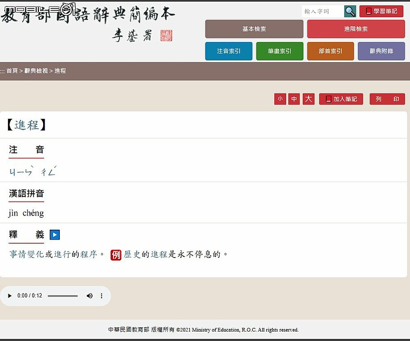Open 學習筆記 learning notes
This screenshot has width=410, height=341.
click(x=381, y=11)
